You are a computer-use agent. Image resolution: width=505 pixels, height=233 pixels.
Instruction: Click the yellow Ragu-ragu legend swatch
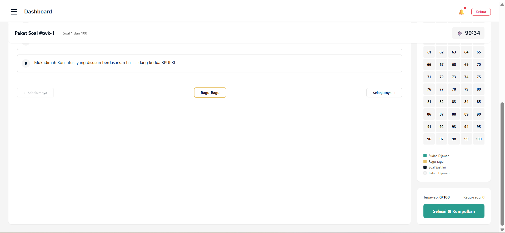[x=425, y=161]
